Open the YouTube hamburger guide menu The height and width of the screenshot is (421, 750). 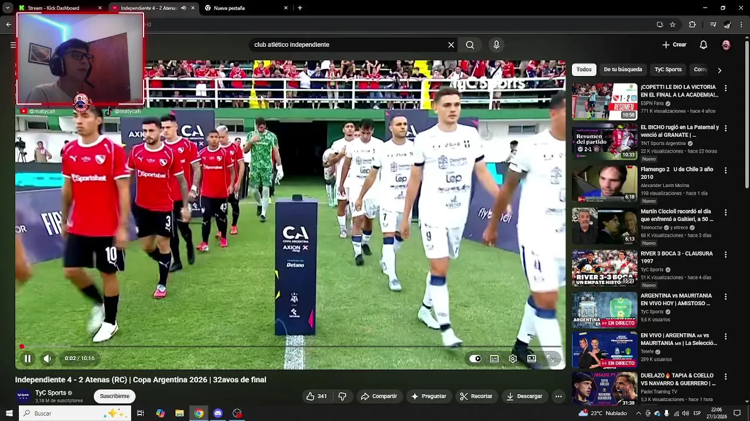point(12,45)
